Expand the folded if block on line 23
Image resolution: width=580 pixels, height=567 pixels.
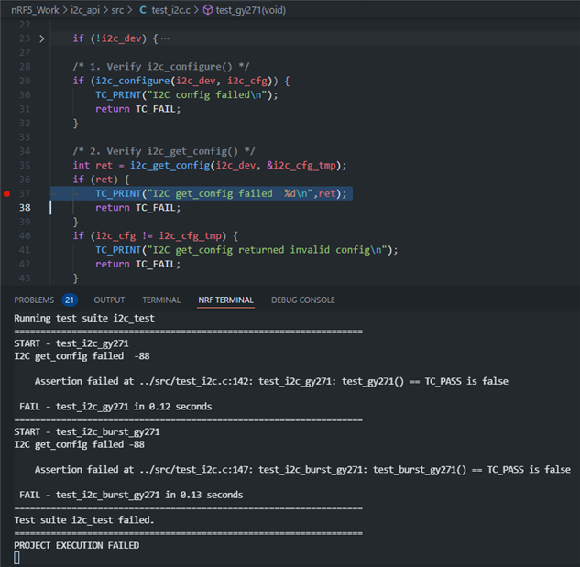[x=42, y=38]
